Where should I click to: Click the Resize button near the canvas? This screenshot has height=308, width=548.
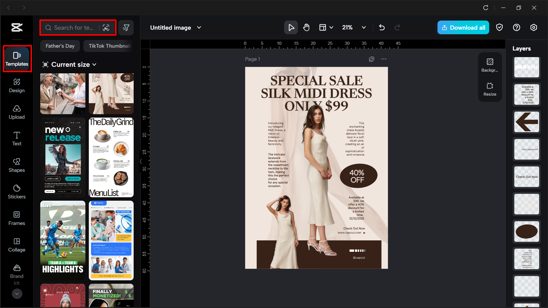[x=490, y=89]
